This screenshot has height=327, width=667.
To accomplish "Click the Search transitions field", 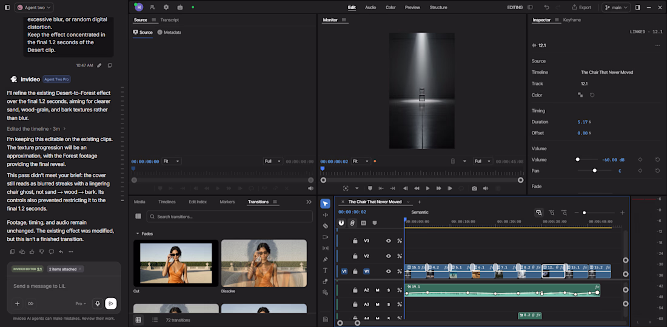I will 230,217.
